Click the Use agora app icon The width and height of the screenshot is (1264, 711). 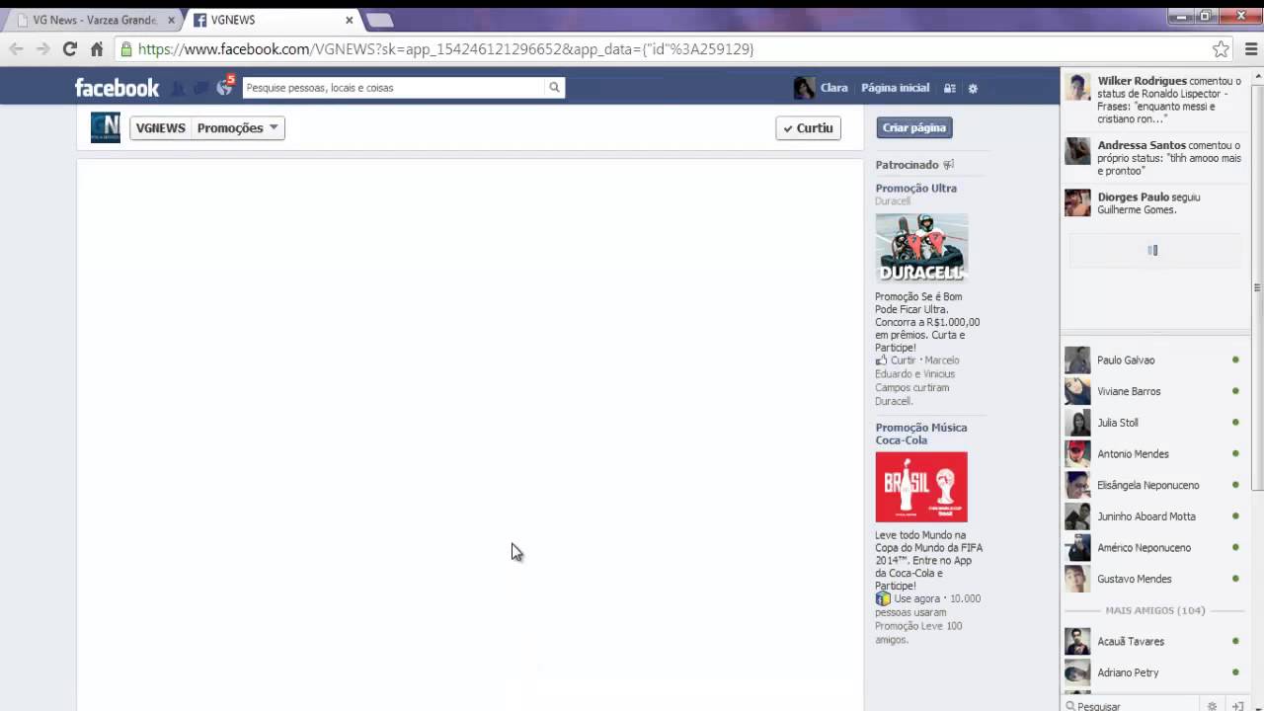883,598
